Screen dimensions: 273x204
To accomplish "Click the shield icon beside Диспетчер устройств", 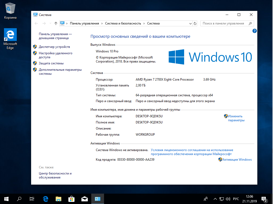I will pos(35,47).
